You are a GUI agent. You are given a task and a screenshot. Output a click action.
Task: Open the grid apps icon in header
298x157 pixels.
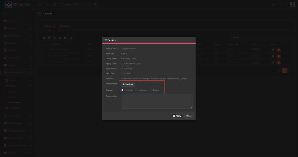[x=55, y=5]
